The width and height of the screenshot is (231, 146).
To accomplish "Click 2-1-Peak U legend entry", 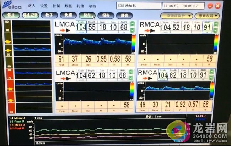I will coord(17,128).
